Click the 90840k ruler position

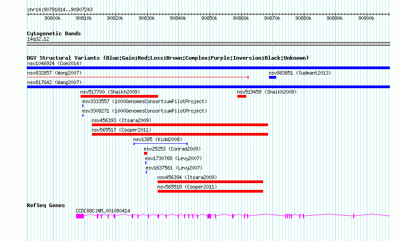178,18
